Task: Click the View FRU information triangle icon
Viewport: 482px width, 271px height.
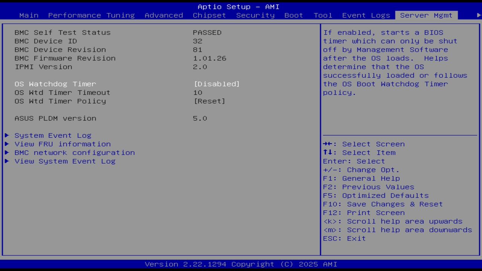Action: pyautogui.click(x=7, y=144)
